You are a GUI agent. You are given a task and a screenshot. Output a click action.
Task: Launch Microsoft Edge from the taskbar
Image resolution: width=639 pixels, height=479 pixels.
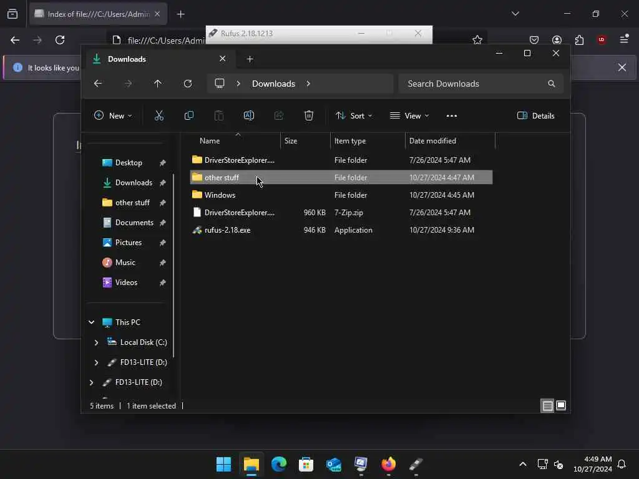click(x=279, y=464)
